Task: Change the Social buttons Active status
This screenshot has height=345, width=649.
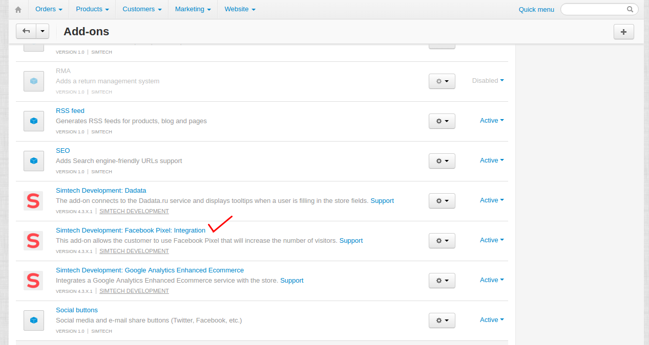Action: 492,320
